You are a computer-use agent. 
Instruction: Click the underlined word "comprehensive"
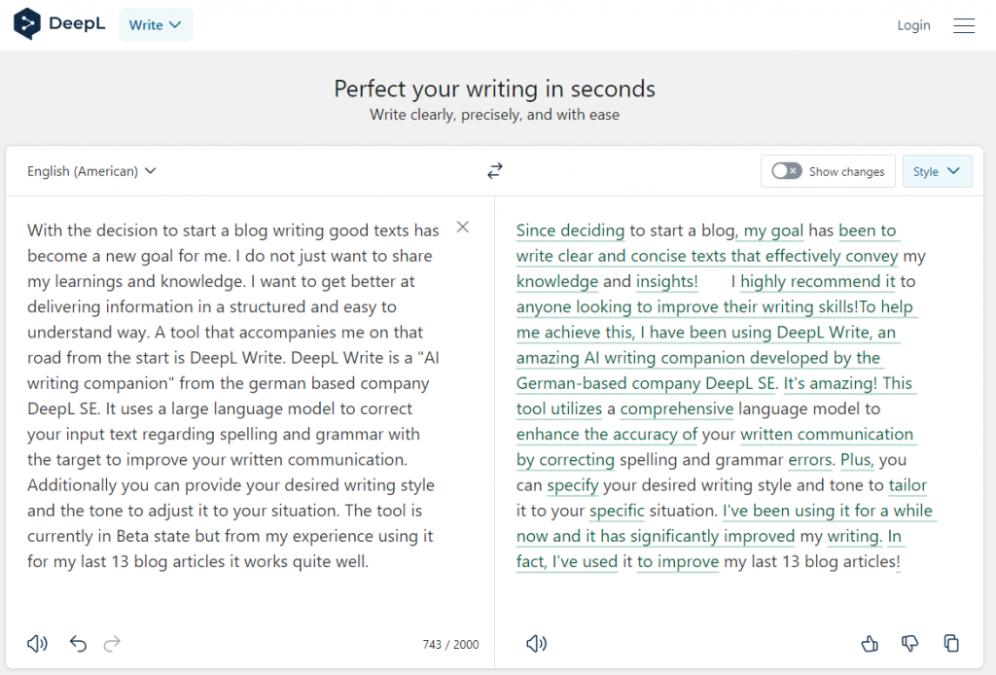click(676, 409)
